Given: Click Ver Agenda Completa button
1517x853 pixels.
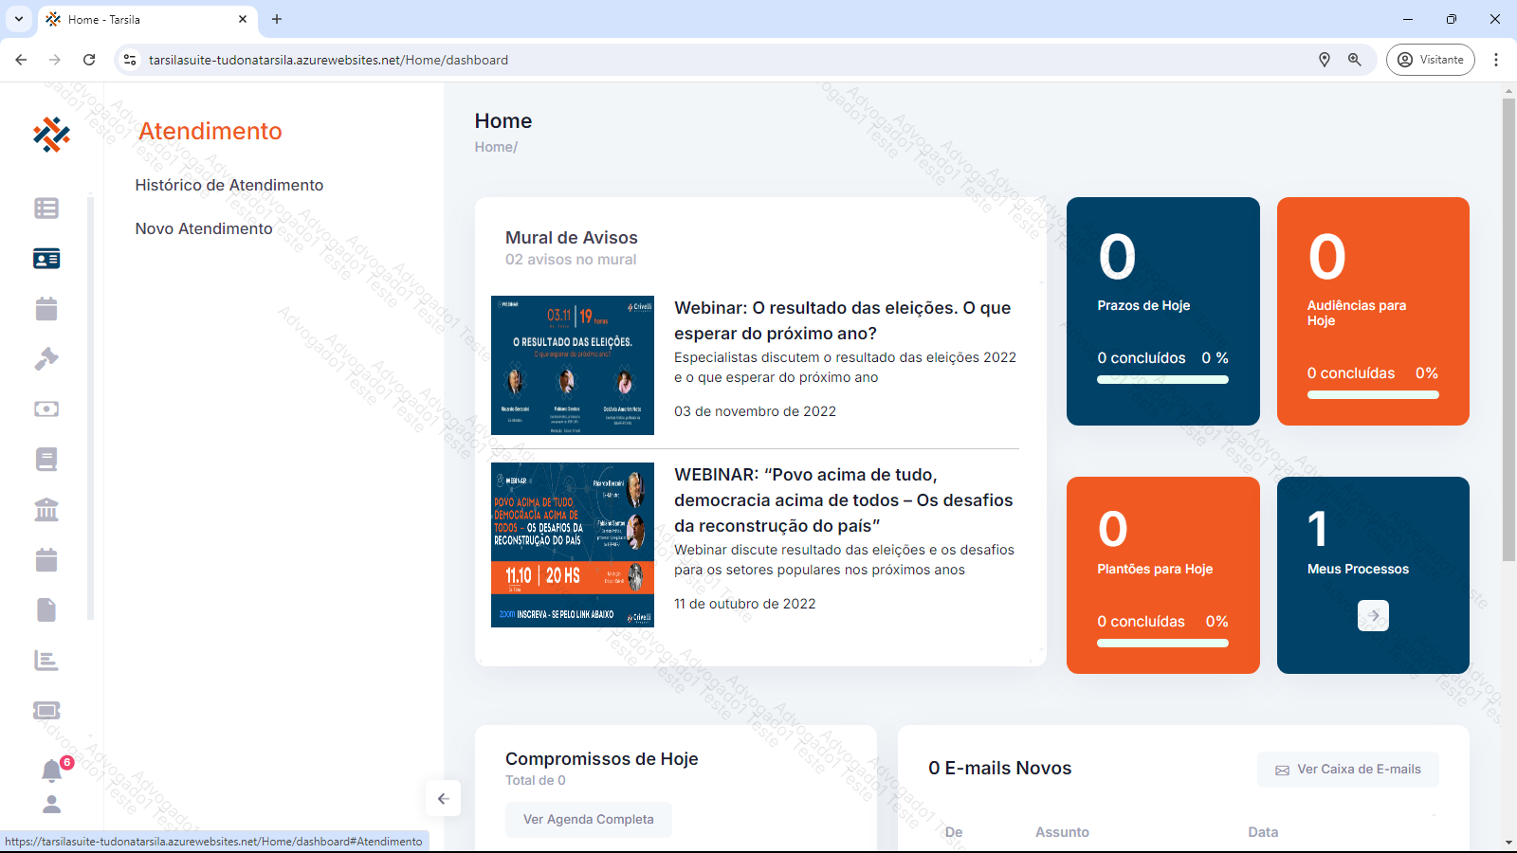Looking at the screenshot, I should click(588, 819).
